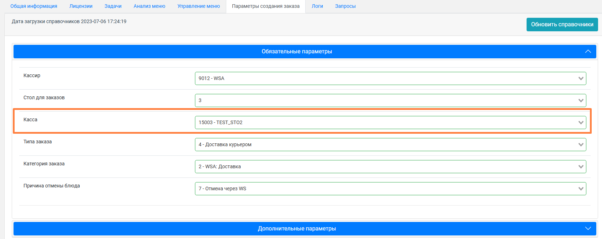Viewport: 602px width, 239px height.
Task: Open the Типа заказа dropdown
Action: pyautogui.click(x=390, y=145)
